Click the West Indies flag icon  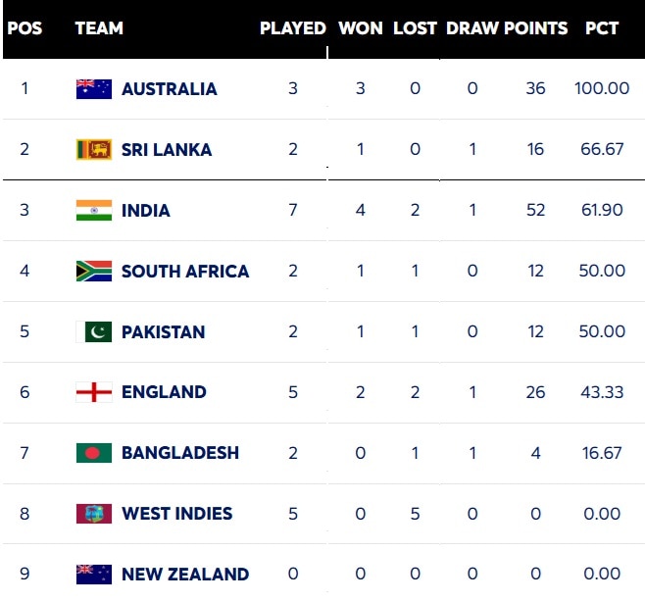94,514
